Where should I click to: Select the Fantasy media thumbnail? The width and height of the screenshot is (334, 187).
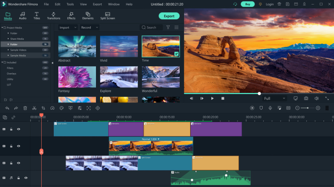(77, 77)
